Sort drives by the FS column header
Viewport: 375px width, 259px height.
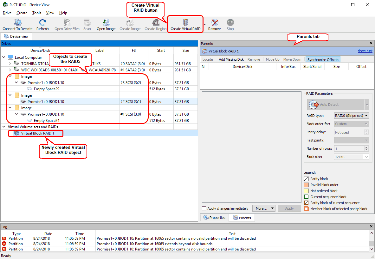pyautogui.click(x=134, y=51)
